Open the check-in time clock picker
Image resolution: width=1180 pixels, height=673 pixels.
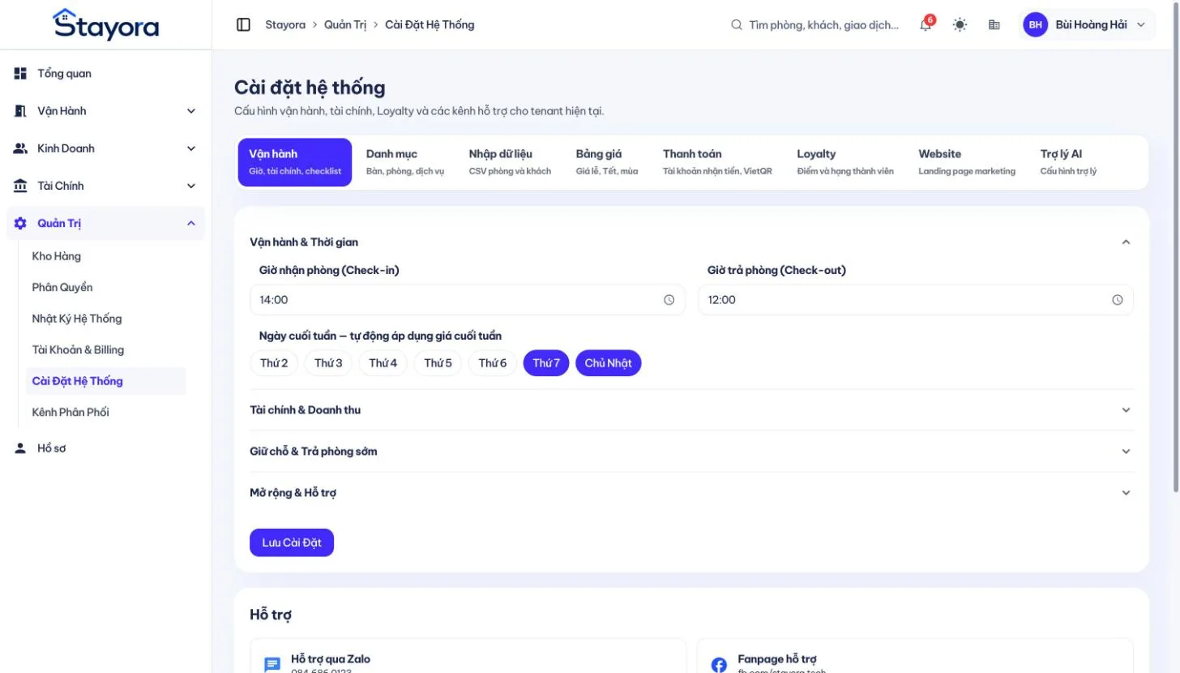pos(669,300)
